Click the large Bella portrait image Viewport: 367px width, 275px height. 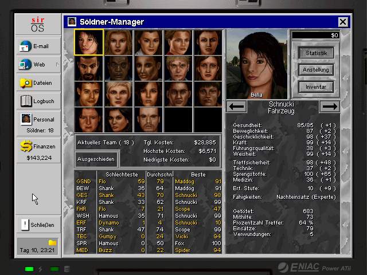[256, 64]
